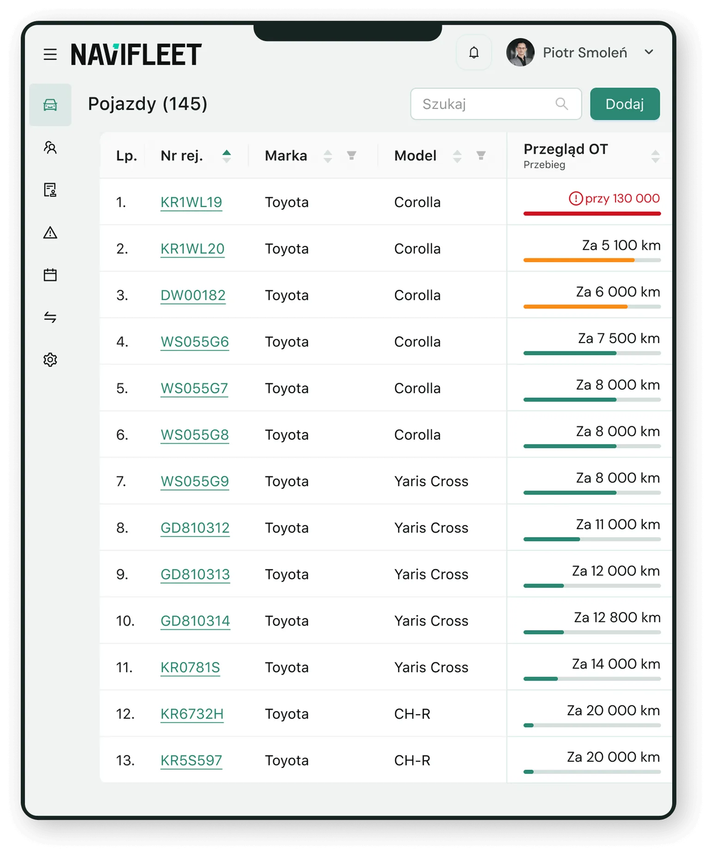The width and height of the screenshot is (711, 855).
Task: Filter the Marka column
Action: pos(351,156)
